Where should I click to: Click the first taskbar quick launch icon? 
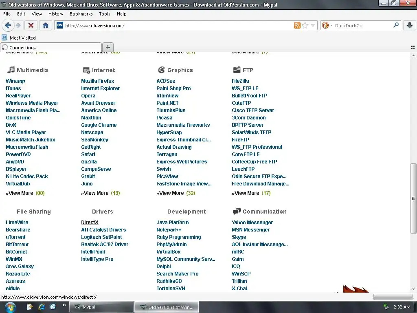[29, 307]
